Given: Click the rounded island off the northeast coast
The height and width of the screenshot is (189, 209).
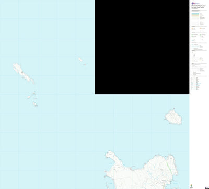Looking at the screenshot, I should pyautogui.click(x=173, y=116).
